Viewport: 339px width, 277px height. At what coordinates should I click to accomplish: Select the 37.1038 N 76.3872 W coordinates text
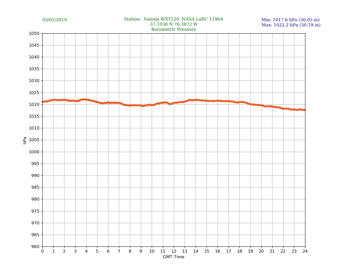click(174, 24)
